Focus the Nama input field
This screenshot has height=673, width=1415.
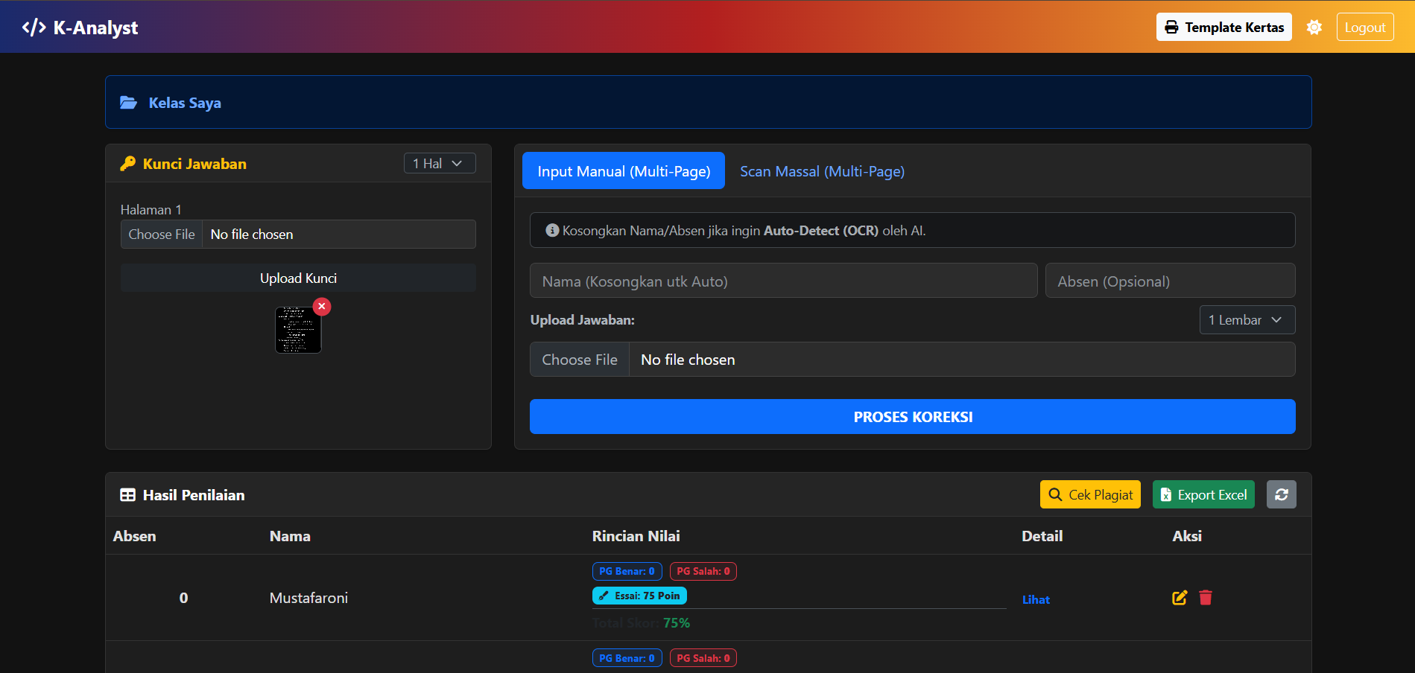pos(783,281)
